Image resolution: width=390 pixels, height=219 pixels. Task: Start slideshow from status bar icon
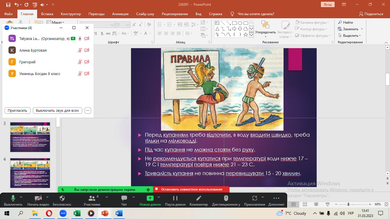tap(327, 204)
